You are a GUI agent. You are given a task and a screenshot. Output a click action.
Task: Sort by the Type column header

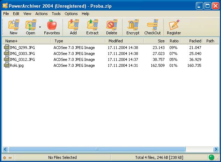pos(78,41)
